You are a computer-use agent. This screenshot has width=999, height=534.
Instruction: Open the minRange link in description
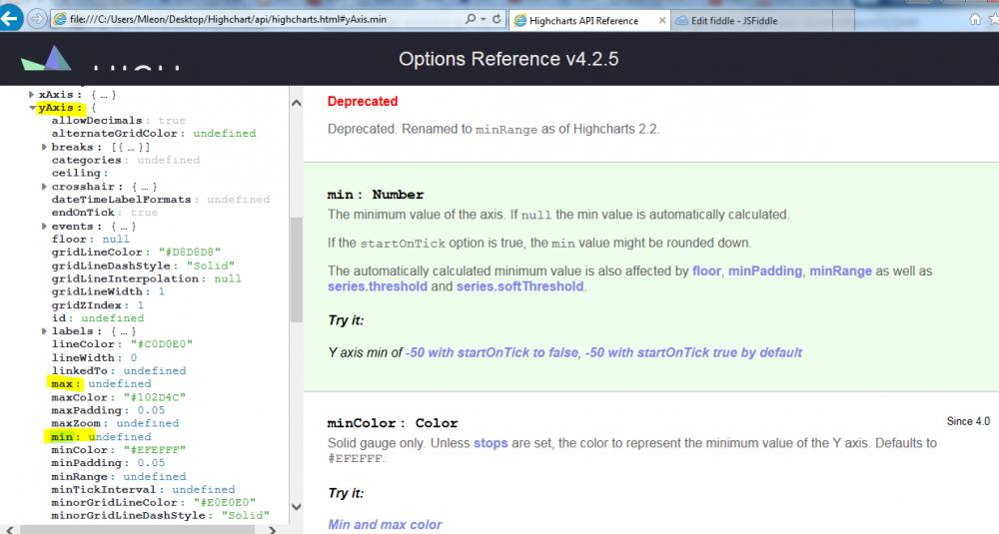click(840, 271)
